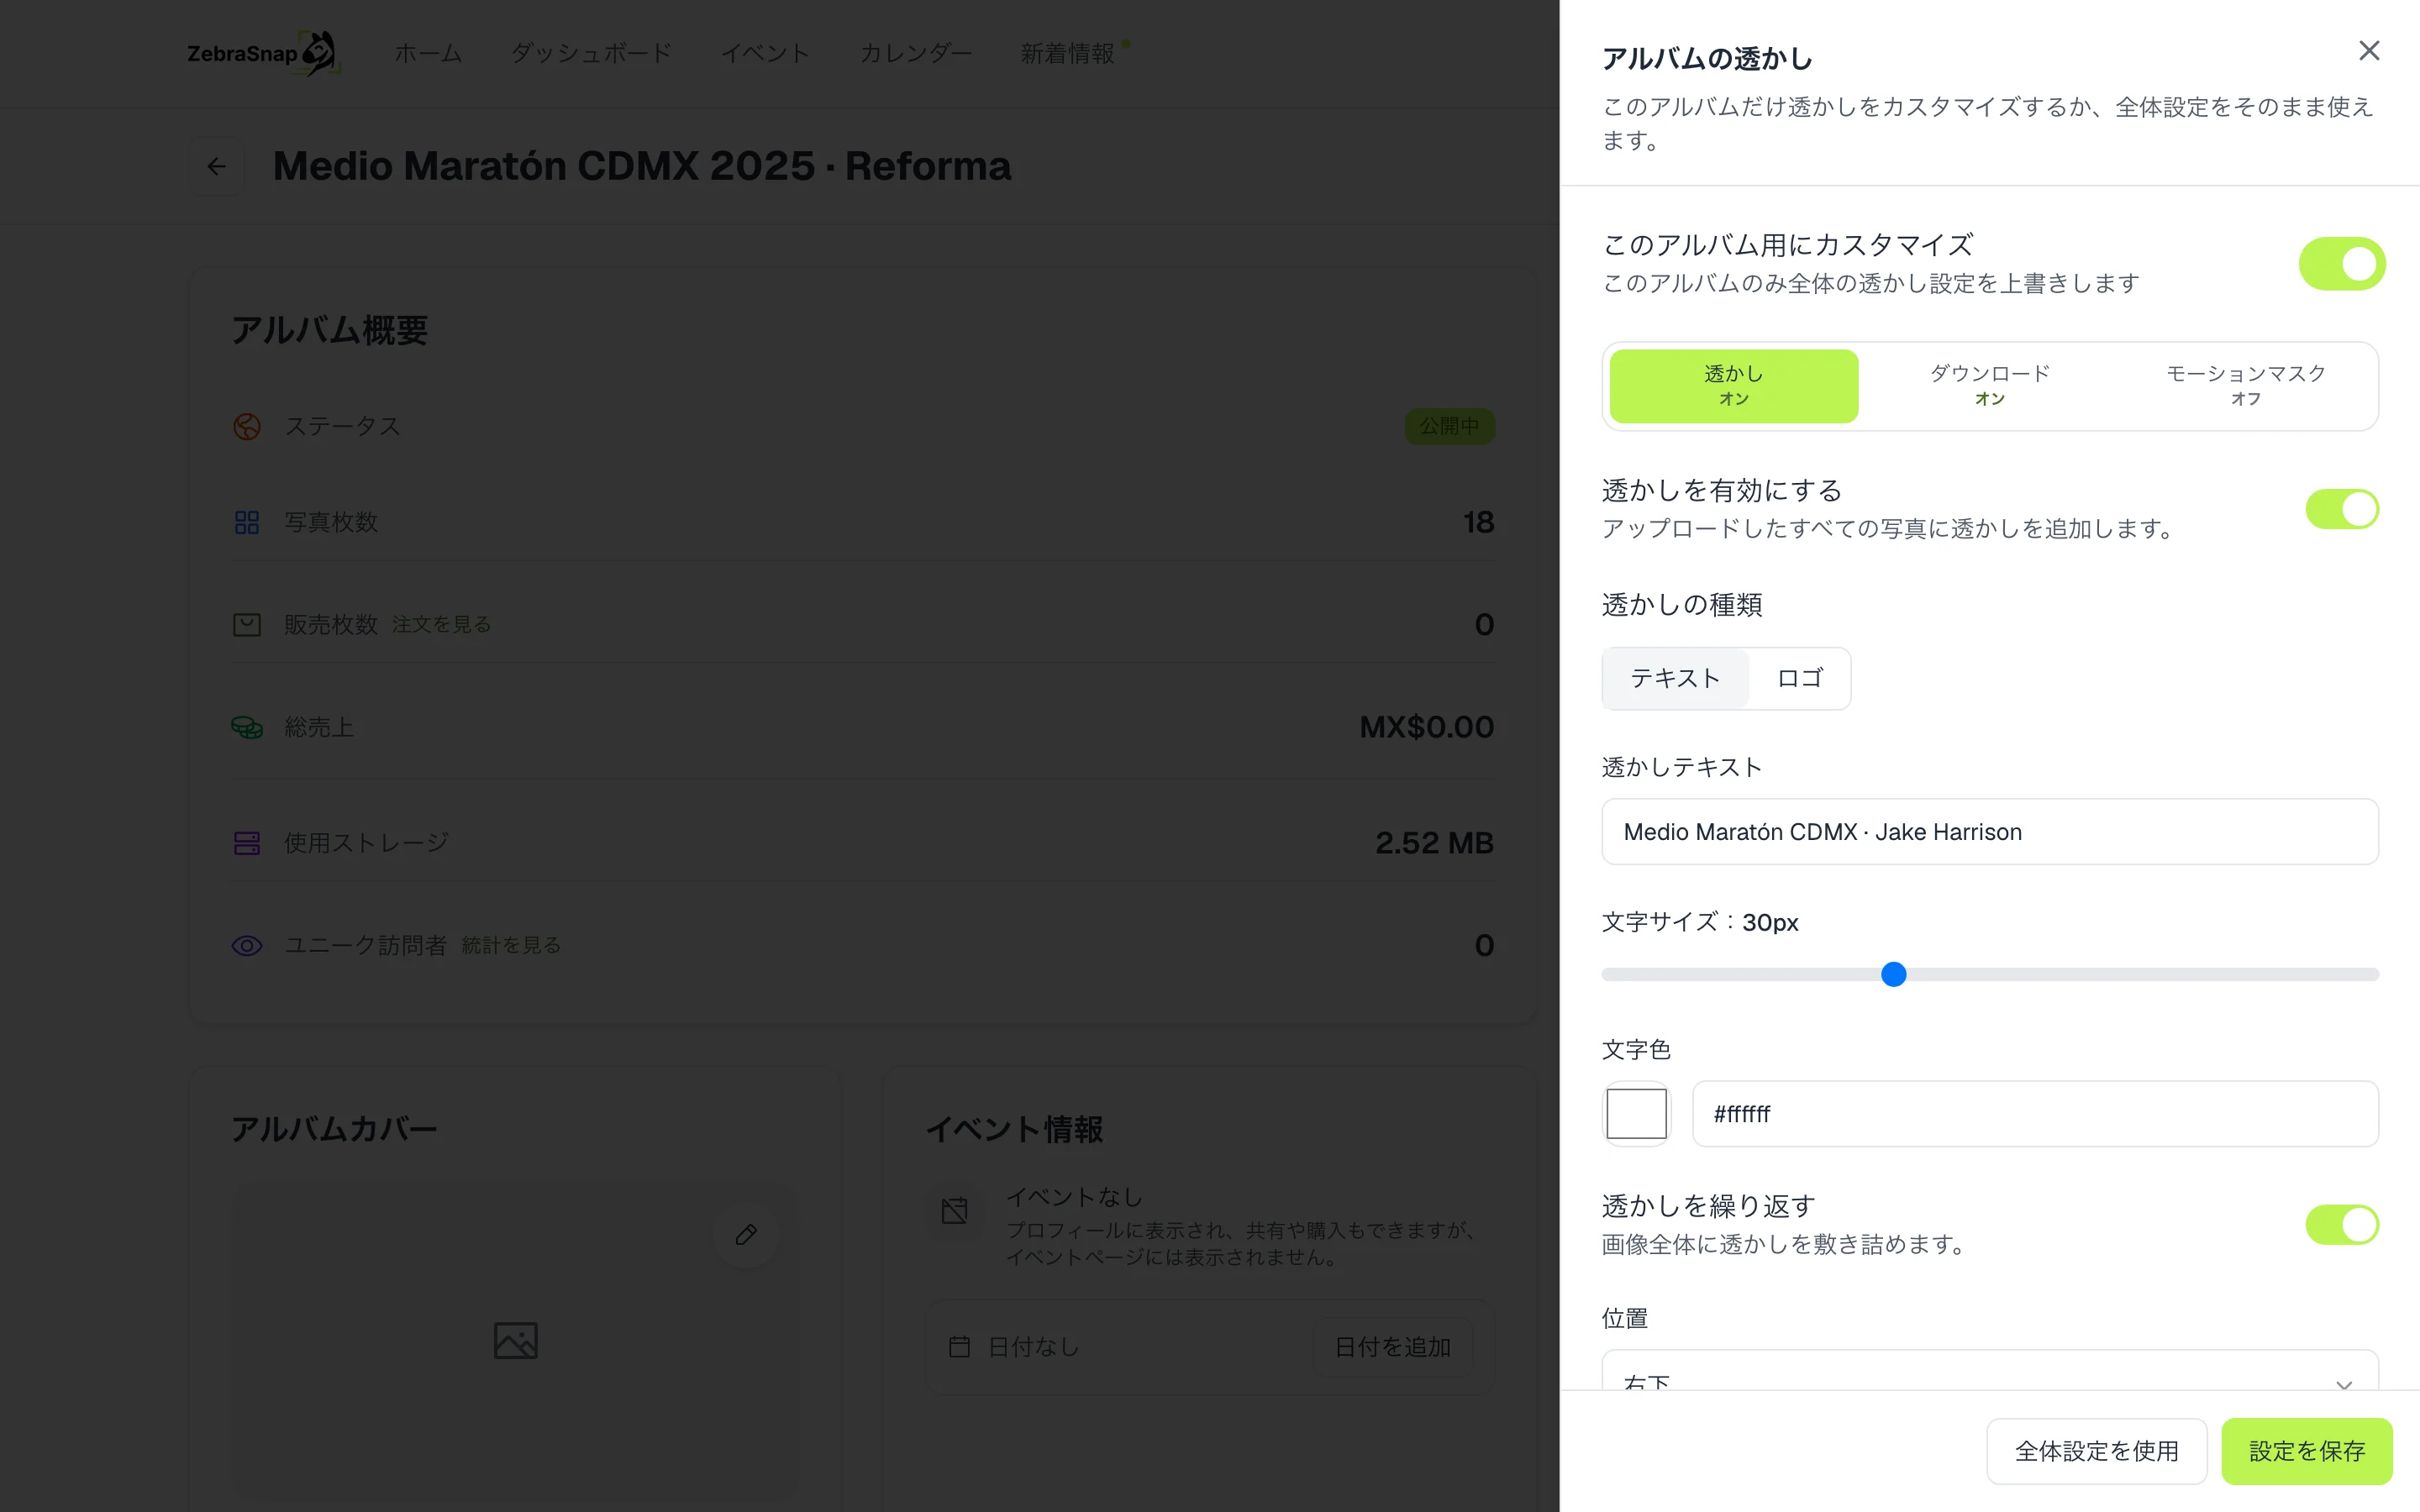Image resolution: width=2420 pixels, height=1512 pixels.
Task: Click the 文字サイズ slider handle
Action: (1894, 974)
